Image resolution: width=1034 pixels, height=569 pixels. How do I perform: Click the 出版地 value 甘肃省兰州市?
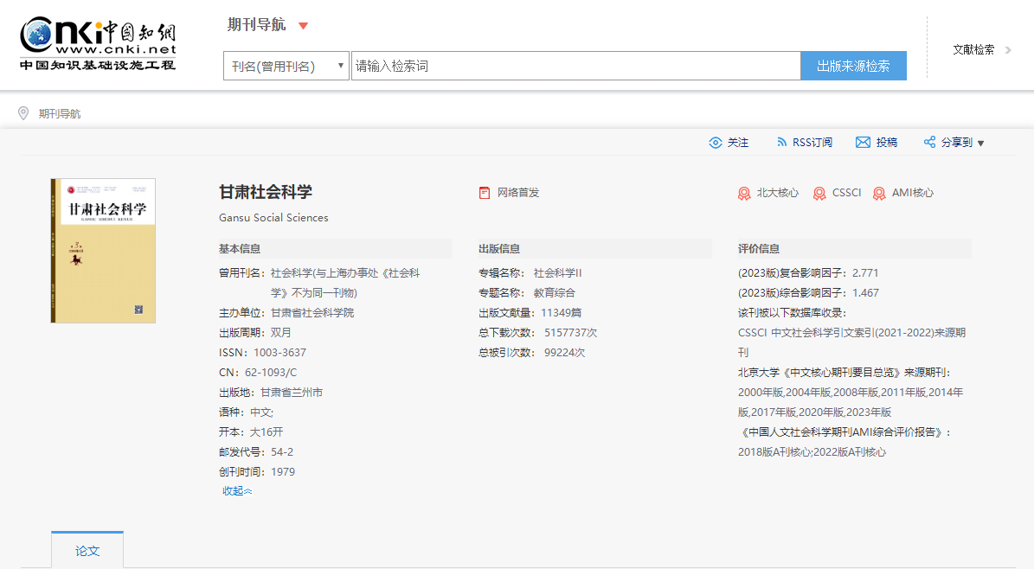click(292, 393)
